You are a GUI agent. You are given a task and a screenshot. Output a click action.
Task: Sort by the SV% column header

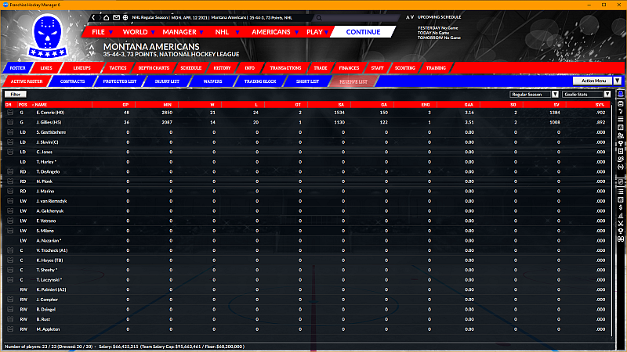[599, 104]
